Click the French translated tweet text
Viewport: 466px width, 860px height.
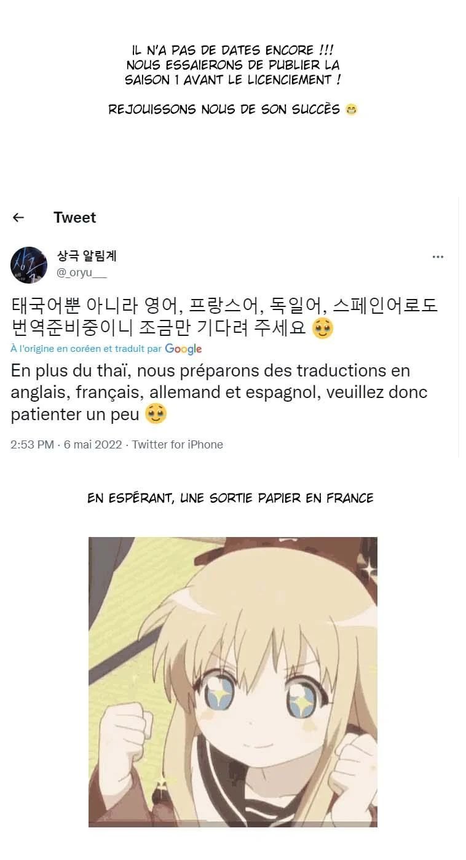pos(219,392)
